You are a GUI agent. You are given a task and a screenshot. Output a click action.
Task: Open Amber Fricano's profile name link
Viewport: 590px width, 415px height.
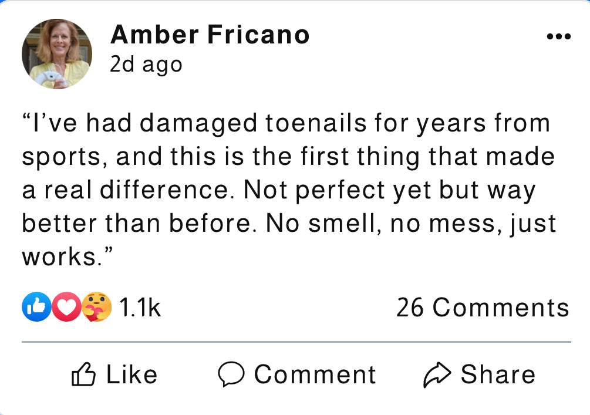tap(210, 35)
